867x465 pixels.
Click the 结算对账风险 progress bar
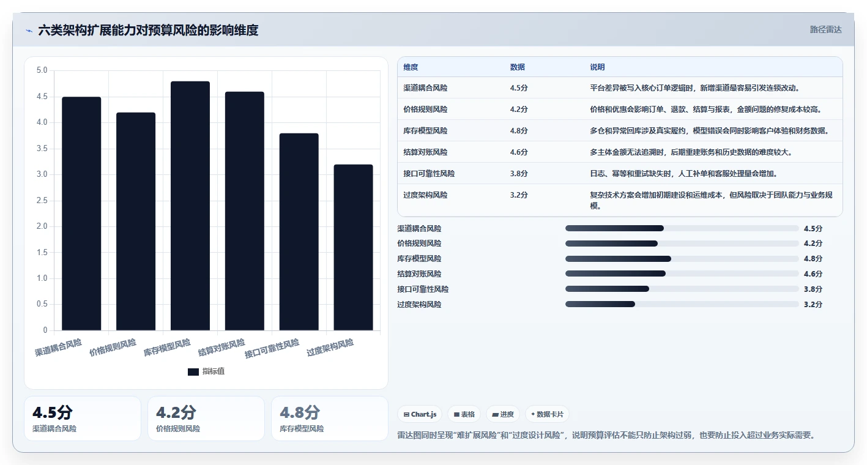[x=682, y=273]
